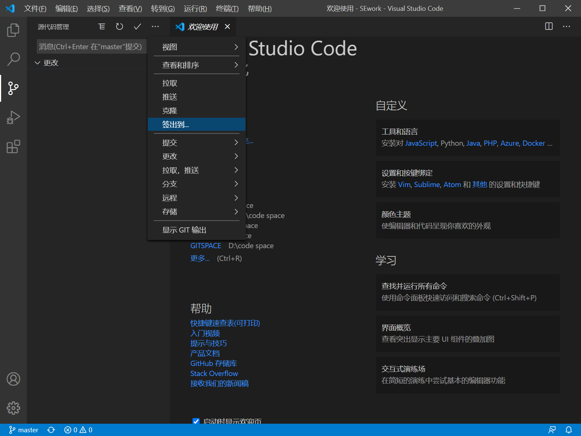Synchronize changes from the status bar
581x436 pixels.
(x=51, y=430)
